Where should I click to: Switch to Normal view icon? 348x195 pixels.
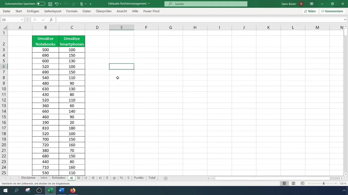284,183
